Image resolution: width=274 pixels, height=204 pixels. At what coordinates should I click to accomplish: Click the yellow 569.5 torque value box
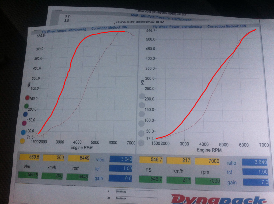[x=29, y=157]
